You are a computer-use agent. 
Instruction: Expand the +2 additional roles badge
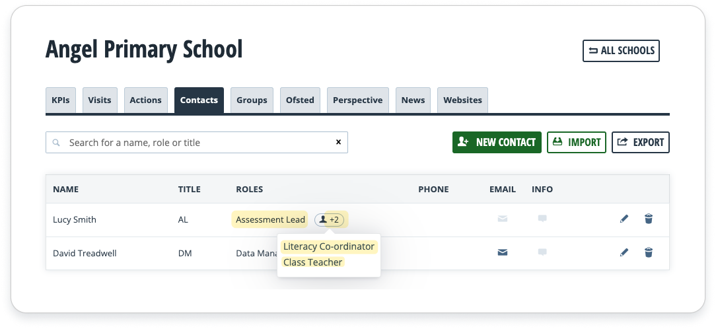coord(330,220)
